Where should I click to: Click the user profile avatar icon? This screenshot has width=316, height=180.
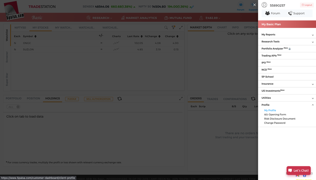coord(264,5)
